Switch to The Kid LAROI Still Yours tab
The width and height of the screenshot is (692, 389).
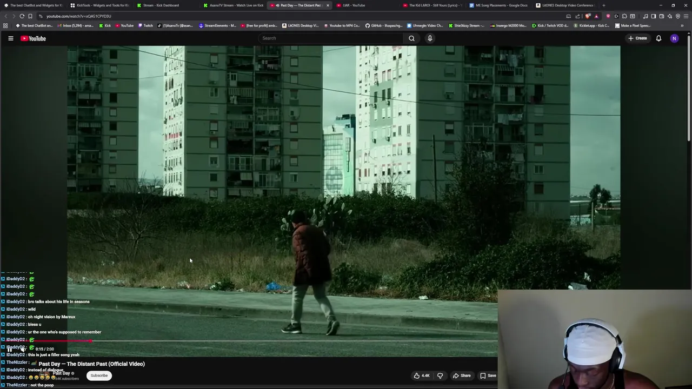(432, 5)
